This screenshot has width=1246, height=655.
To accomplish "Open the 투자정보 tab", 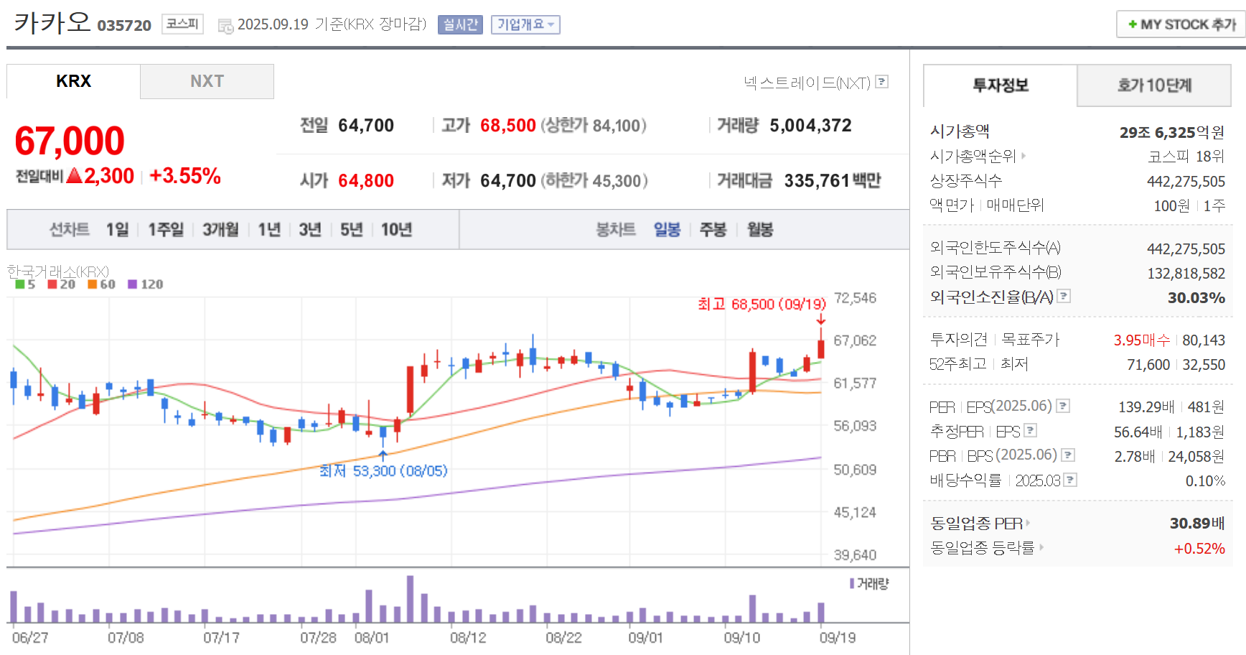I will coord(1001,85).
